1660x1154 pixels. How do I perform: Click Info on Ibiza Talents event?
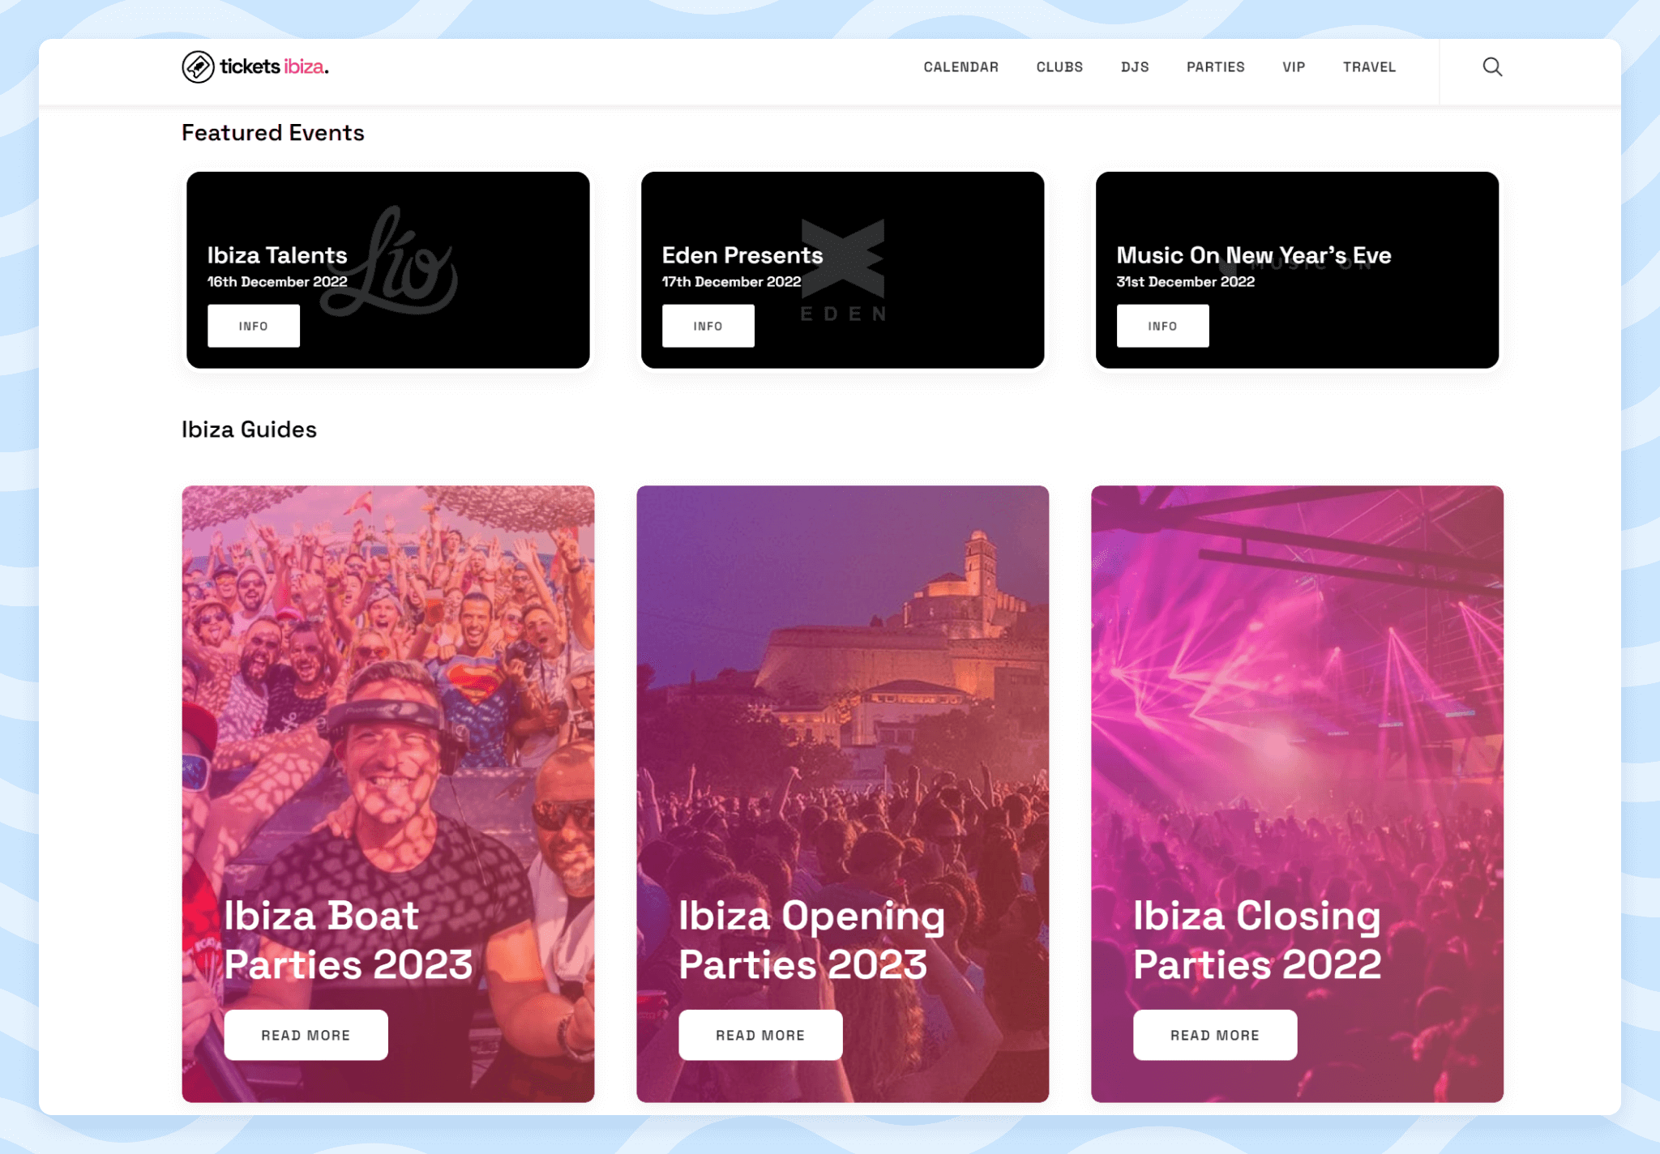point(254,326)
